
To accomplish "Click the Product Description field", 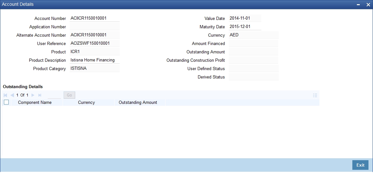I will tap(95, 60).
